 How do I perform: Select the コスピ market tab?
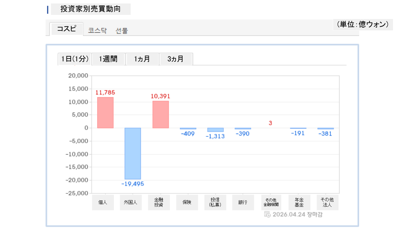coord(66,29)
